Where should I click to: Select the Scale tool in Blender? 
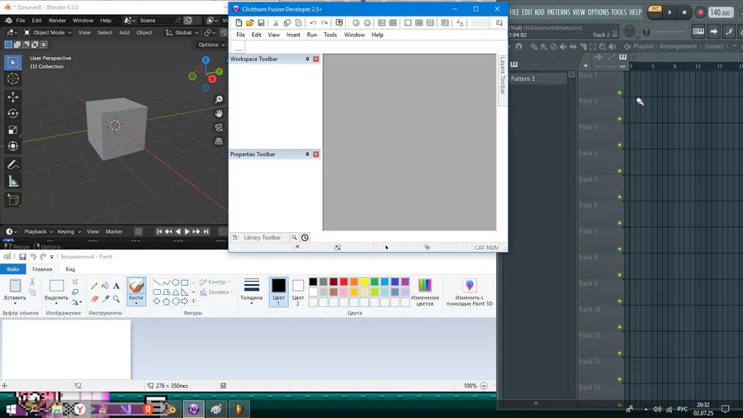click(x=12, y=131)
